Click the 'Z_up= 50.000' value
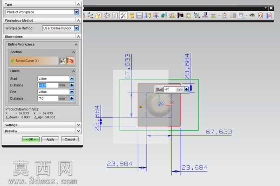 point(45,117)
